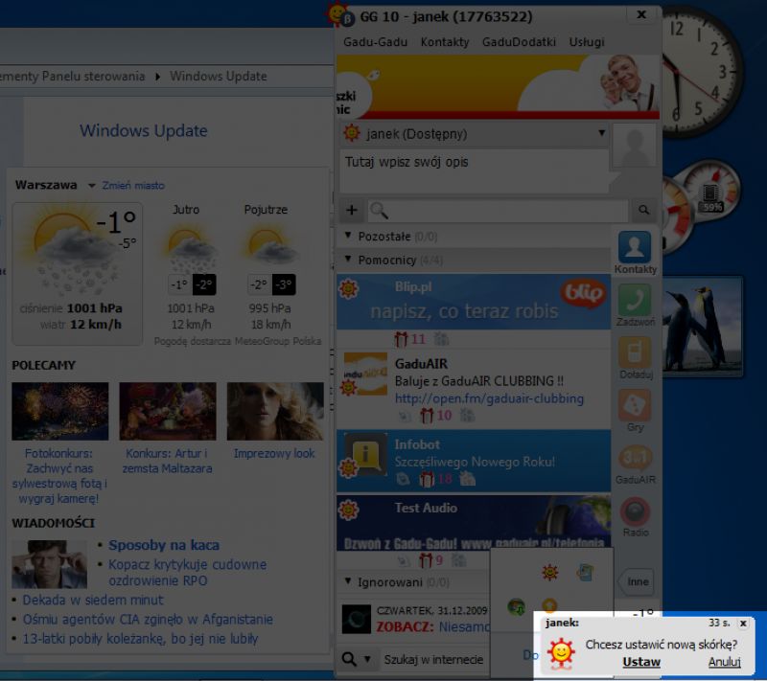
Task: Click janek's blank profile avatar
Action: point(634,147)
